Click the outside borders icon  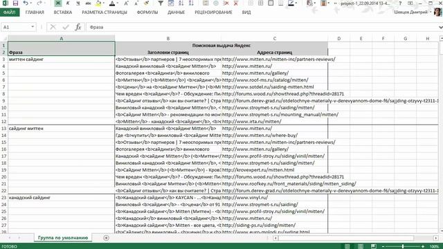[271, 3]
